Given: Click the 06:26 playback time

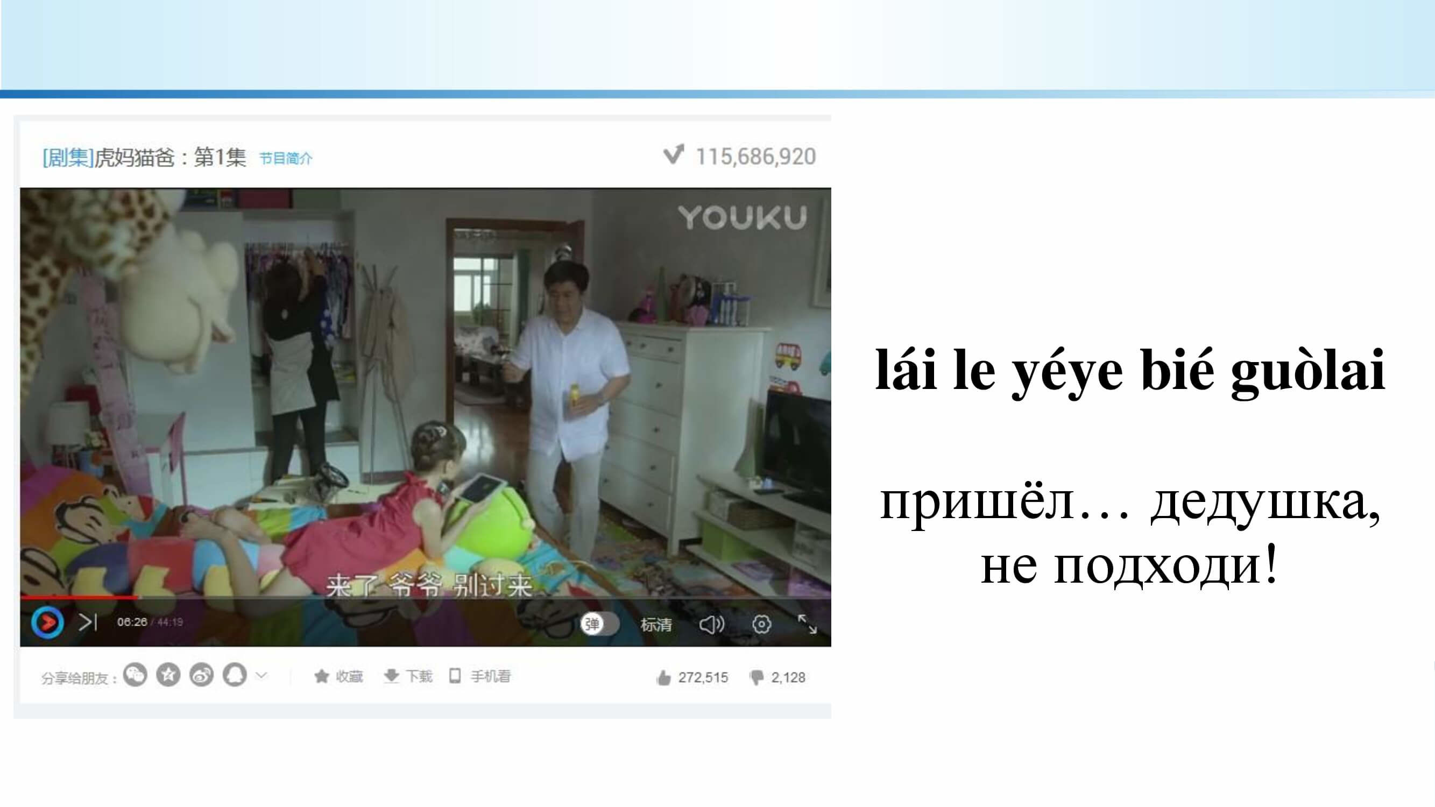Looking at the screenshot, I should [132, 622].
